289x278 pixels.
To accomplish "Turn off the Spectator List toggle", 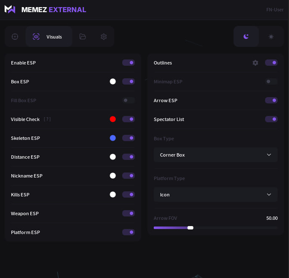I will click(271, 119).
